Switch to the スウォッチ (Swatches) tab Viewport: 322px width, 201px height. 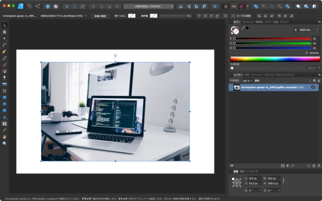(248, 22)
